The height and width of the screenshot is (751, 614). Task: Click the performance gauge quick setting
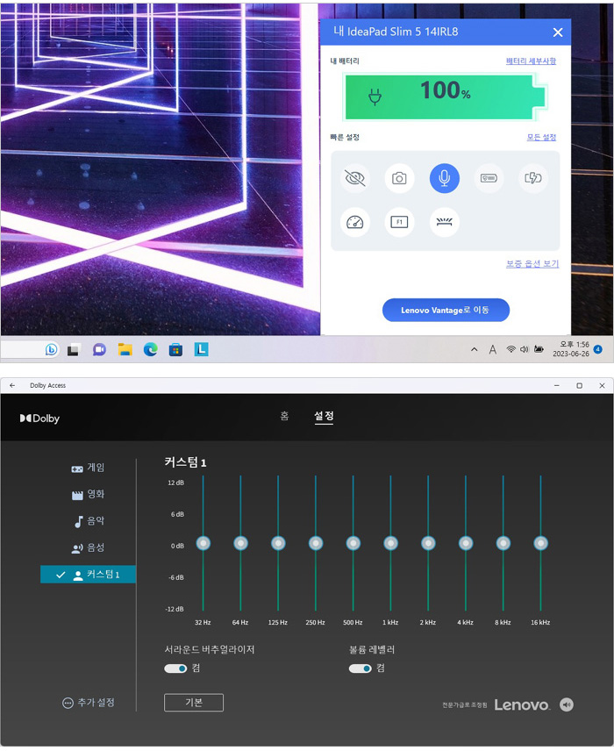click(355, 222)
